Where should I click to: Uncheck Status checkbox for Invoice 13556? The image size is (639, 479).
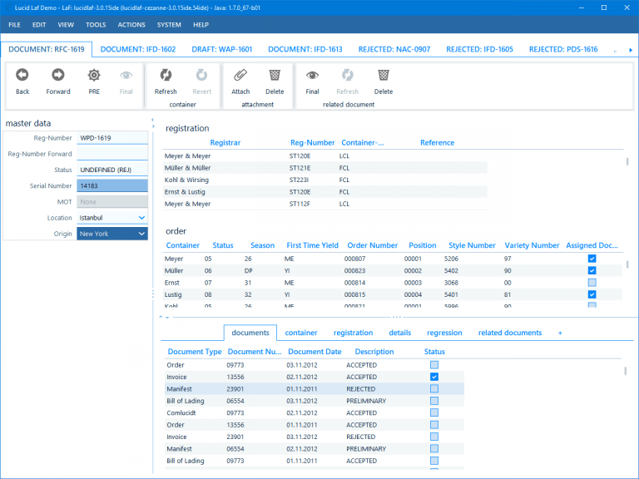[x=434, y=377]
